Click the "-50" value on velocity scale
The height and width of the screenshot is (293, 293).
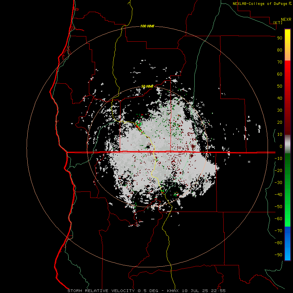(x=278, y=207)
